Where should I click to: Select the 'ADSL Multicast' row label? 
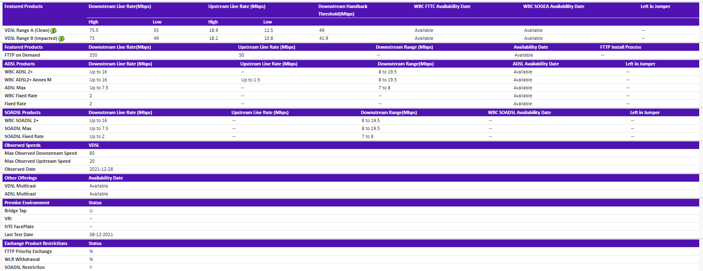20,194
